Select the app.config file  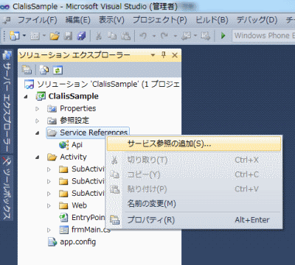[x=78, y=242]
